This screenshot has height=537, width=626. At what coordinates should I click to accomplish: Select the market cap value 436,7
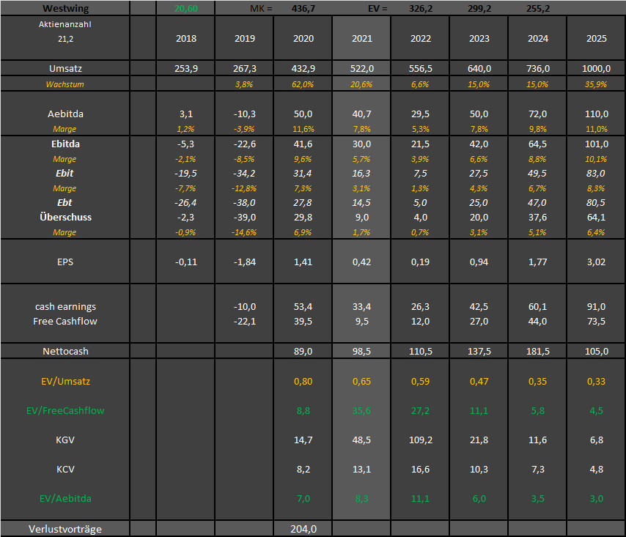(x=303, y=8)
